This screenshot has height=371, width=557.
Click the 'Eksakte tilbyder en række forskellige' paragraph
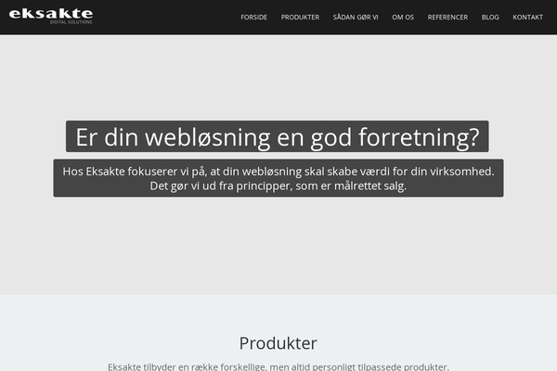click(x=278, y=366)
